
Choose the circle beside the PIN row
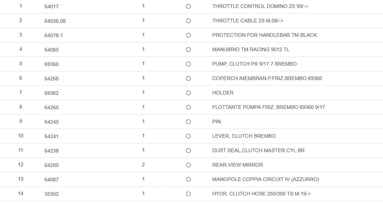(188, 122)
